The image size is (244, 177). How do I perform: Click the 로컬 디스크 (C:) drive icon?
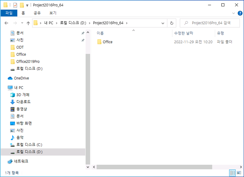(12, 145)
